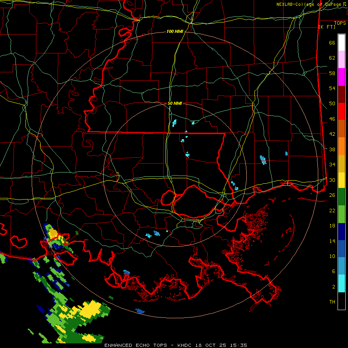Click the legend value '26'
This screenshot has width=348, height=348.
click(x=332, y=195)
